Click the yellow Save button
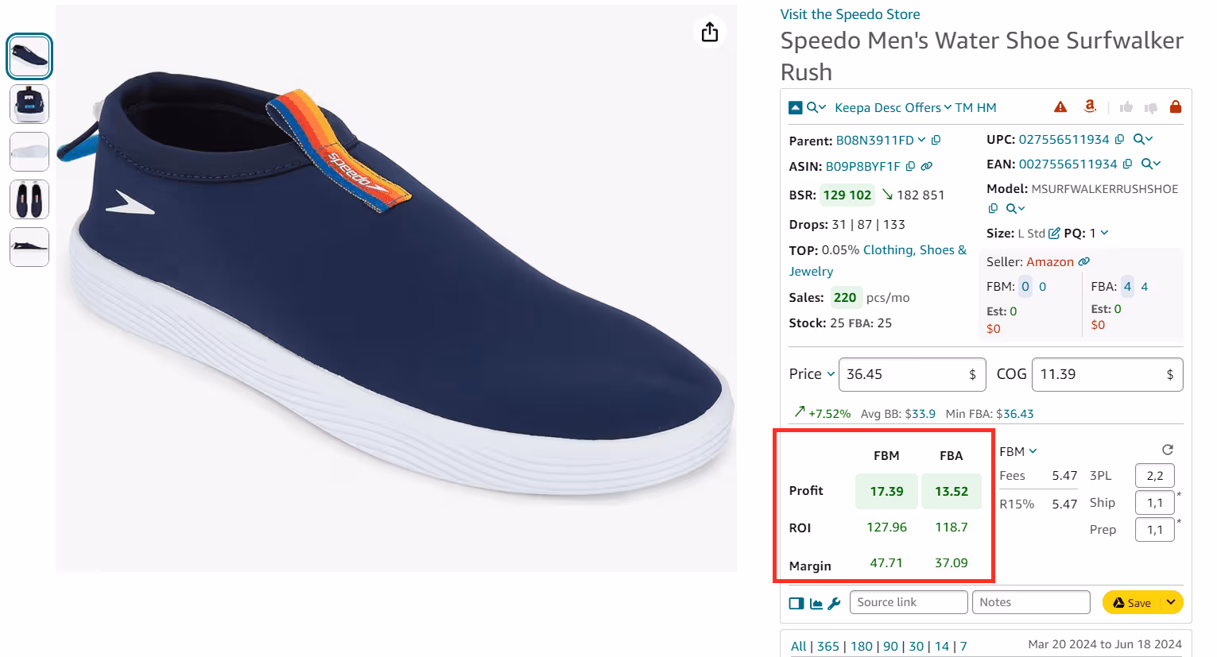Screen dimensions: 1217x657 (x=1131, y=603)
